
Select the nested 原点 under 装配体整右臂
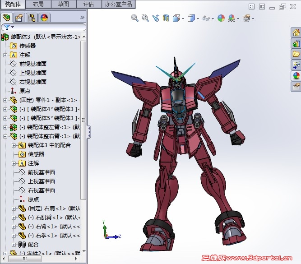[33, 199]
